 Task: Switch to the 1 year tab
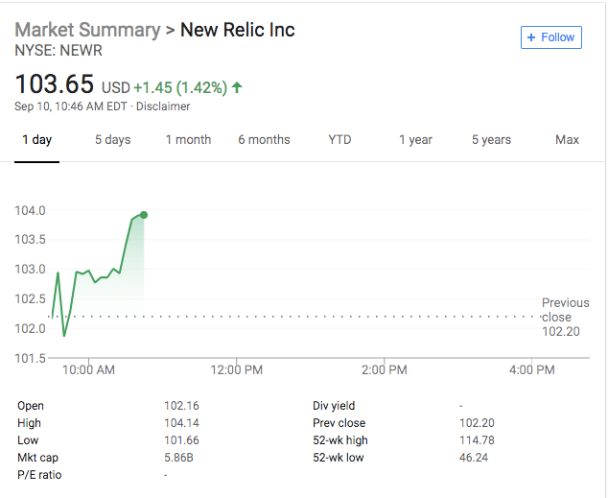415,140
